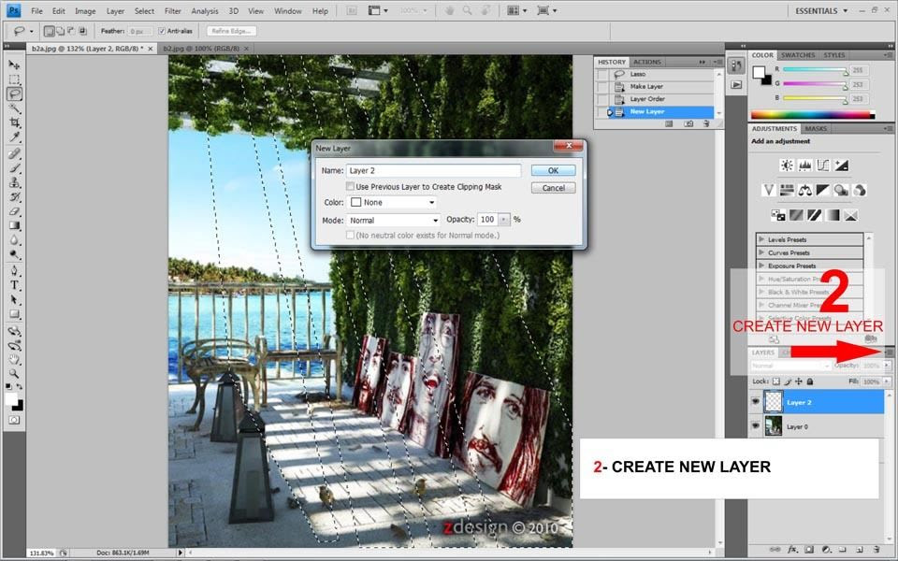This screenshot has width=898, height=561.
Task: Expand Levels Presets
Action: coord(761,238)
